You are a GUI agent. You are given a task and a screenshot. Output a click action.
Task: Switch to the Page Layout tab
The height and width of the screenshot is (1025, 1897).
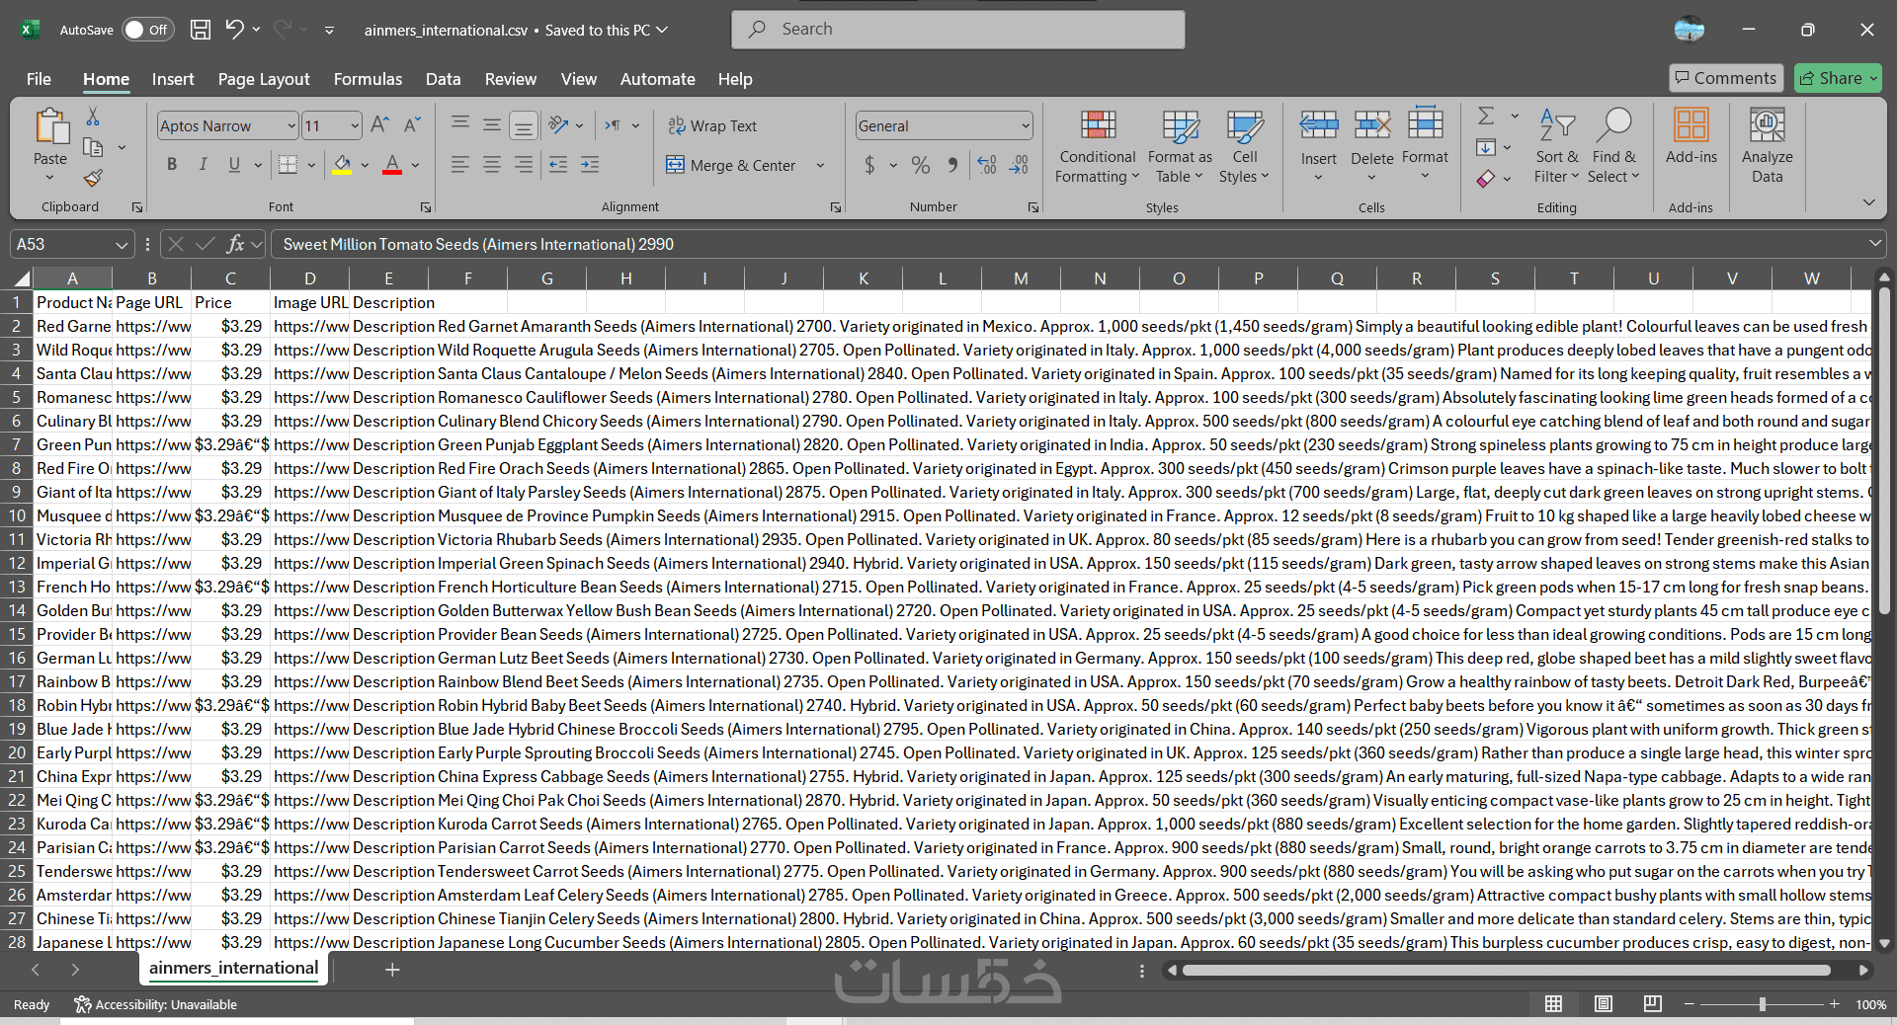[x=264, y=79]
